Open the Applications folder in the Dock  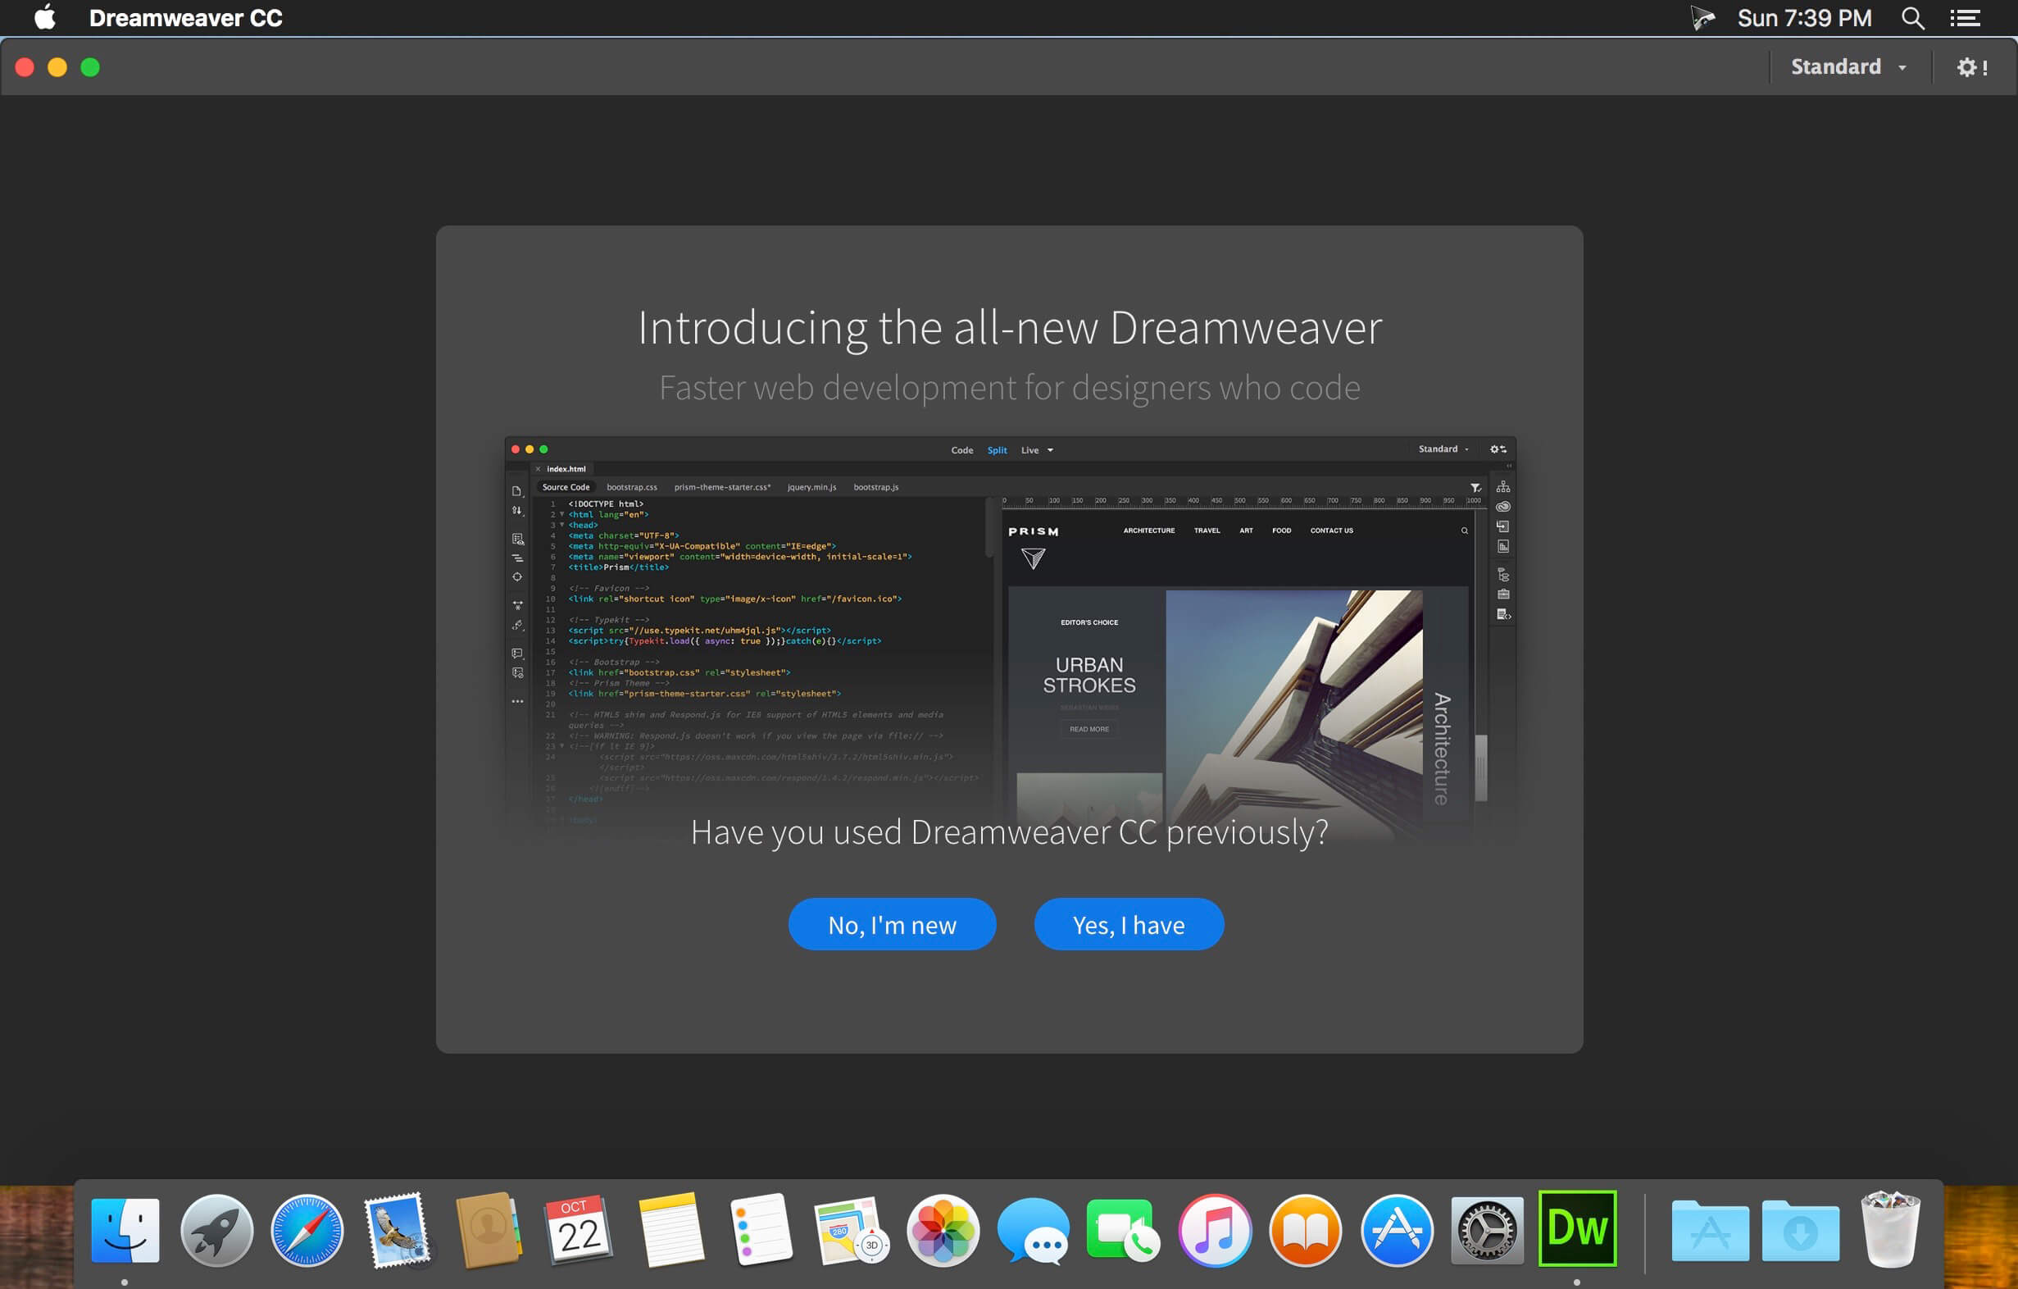tap(1710, 1229)
